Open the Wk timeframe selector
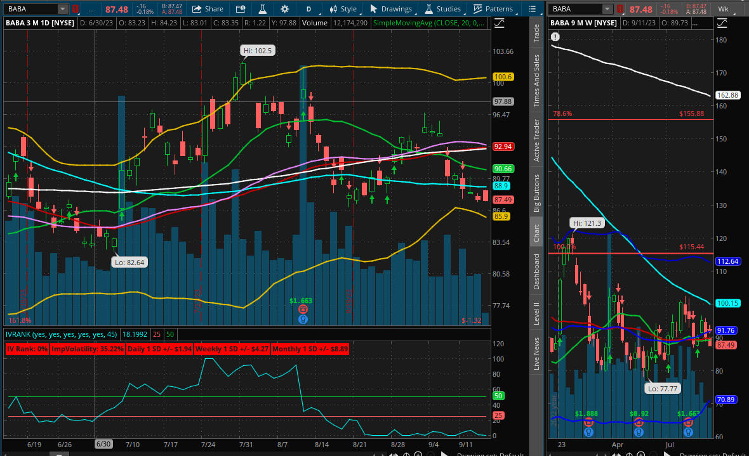Screen dimensions: 749x456 (x=723, y=9)
